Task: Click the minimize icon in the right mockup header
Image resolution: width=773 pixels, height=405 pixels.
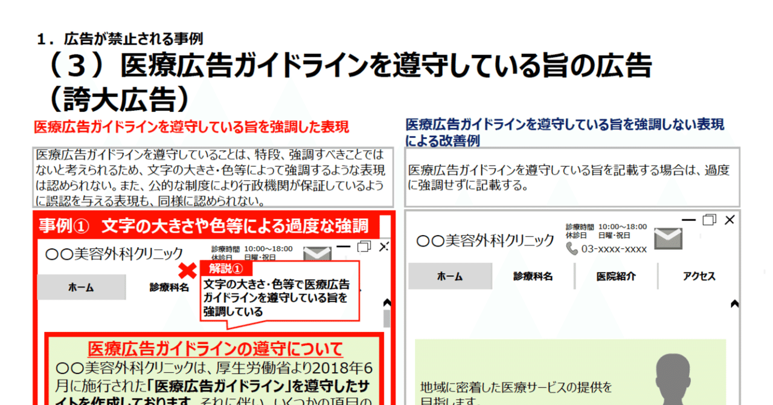Action: 688,219
